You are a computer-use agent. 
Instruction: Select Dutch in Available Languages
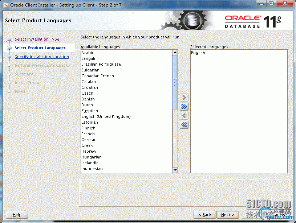[x=126, y=105]
